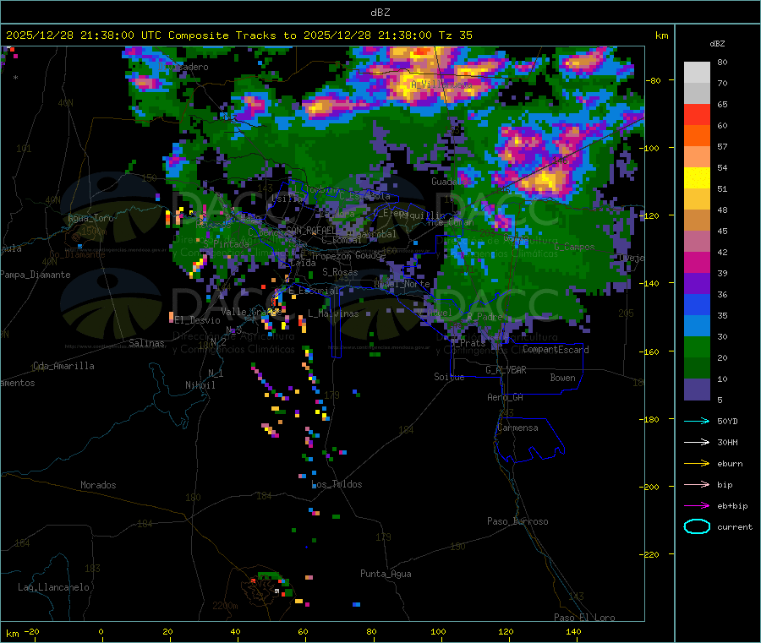761x643 pixels.
Task: Click the Soitue map label
Action: pos(449,377)
